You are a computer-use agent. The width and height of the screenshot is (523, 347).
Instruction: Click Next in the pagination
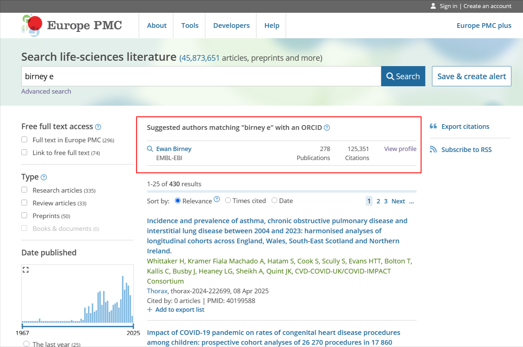pyautogui.click(x=398, y=201)
